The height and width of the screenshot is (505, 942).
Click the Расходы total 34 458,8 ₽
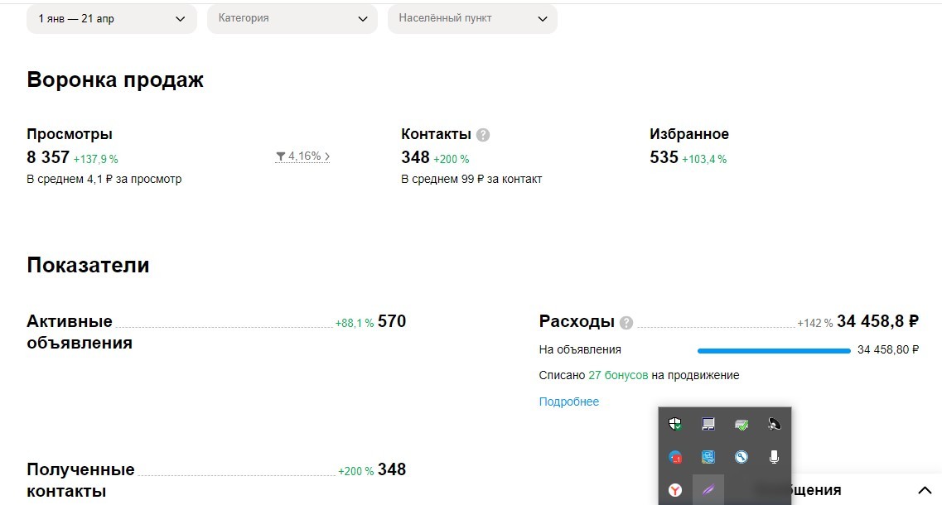[877, 321]
